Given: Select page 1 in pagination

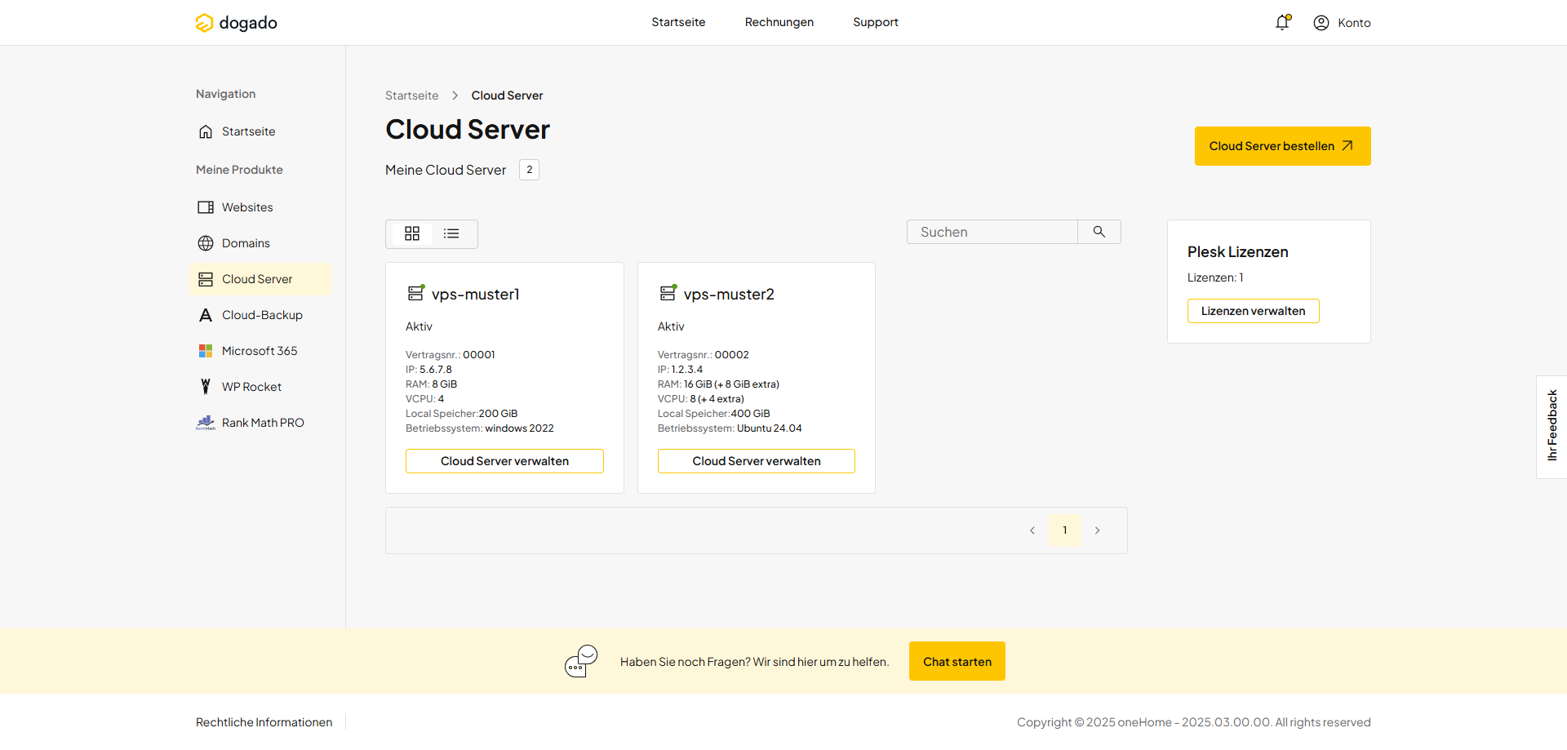Looking at the screenshot, I should tap(1065, 530).
